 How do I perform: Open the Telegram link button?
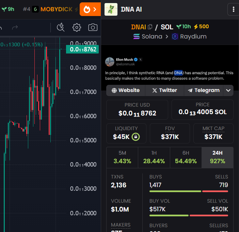204,90
